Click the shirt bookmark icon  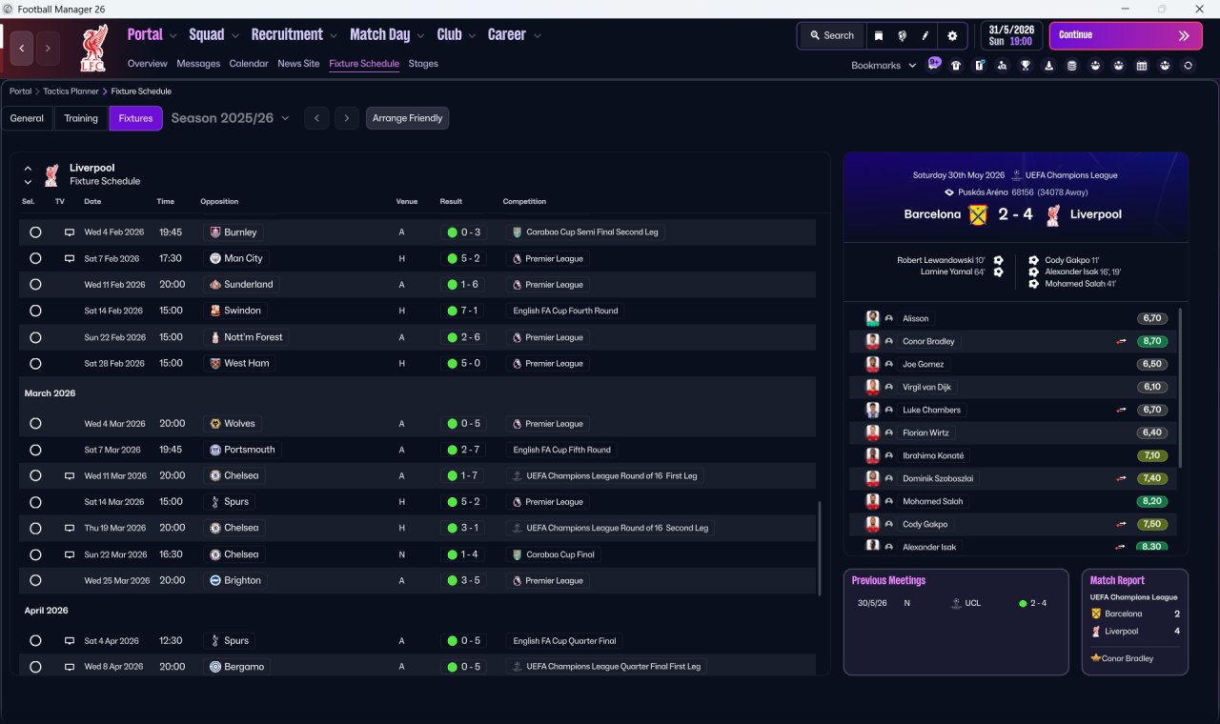click(x=956, y=66)
